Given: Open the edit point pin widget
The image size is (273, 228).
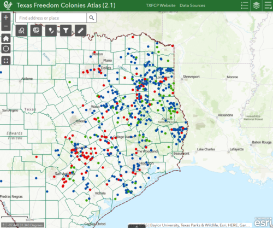Looking at the screenshot, I should pos(51,31).
